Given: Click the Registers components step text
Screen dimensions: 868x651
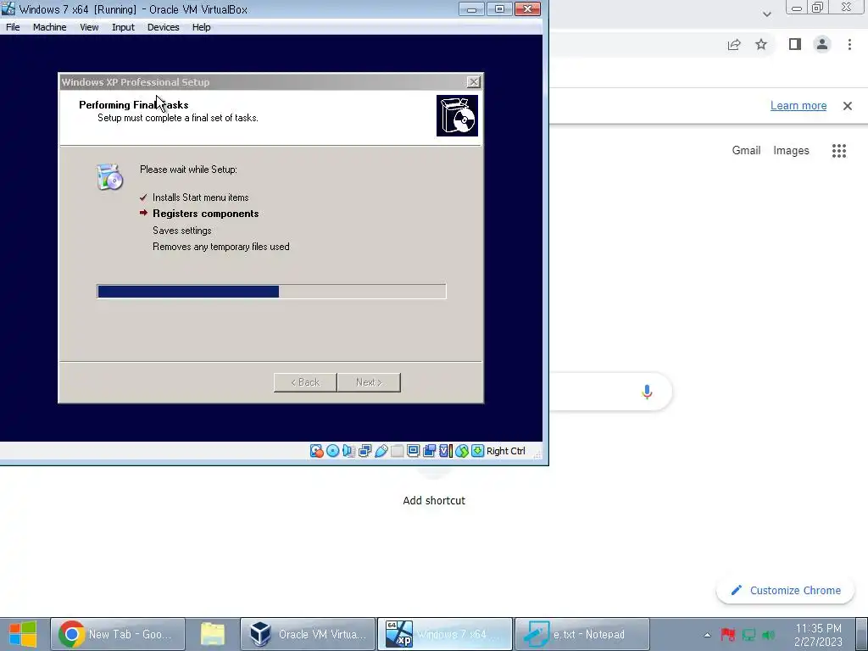Looking at the screenshot, I should pos(205,214).
